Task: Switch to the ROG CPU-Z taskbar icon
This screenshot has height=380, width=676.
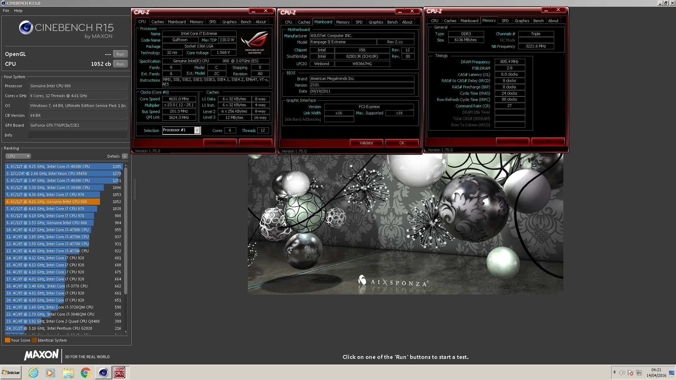Action: pyautogui.click(x=120, y=372)
